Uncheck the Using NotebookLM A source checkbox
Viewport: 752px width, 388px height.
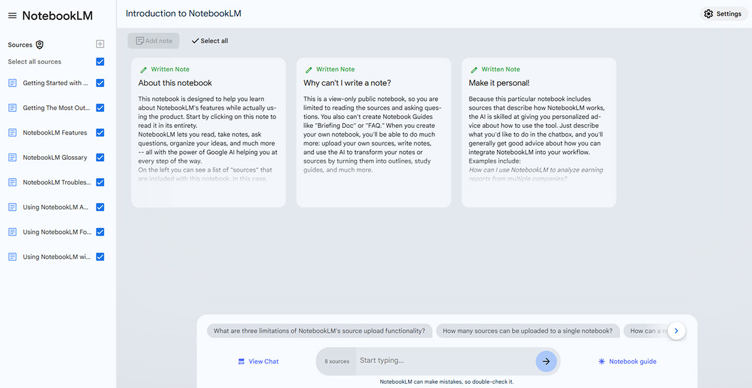click(x=100, y=207)
